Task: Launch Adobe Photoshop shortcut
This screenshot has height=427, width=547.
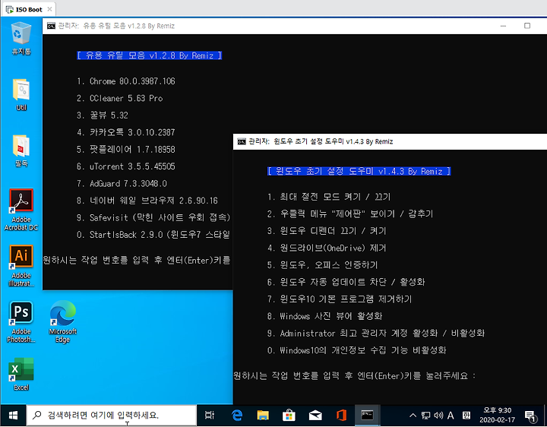Action: point(21,321)
